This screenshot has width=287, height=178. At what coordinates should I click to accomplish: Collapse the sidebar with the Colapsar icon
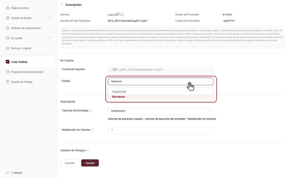7,173
